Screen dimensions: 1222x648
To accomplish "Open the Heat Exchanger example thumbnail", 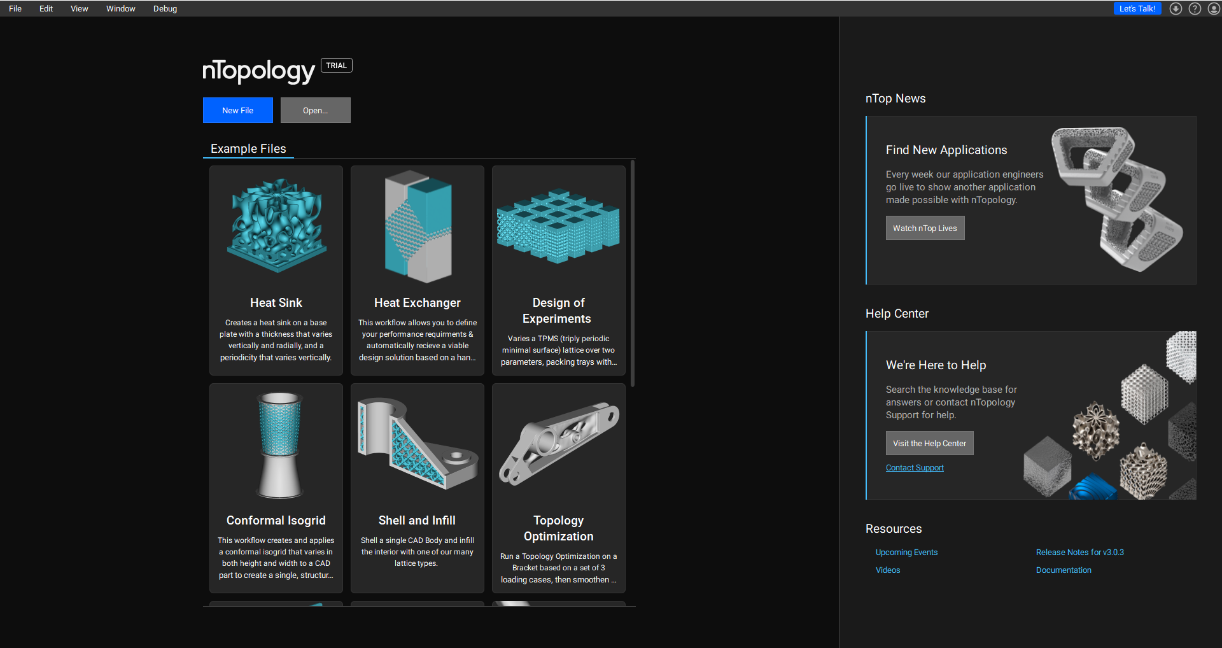I will click(418, 226).
